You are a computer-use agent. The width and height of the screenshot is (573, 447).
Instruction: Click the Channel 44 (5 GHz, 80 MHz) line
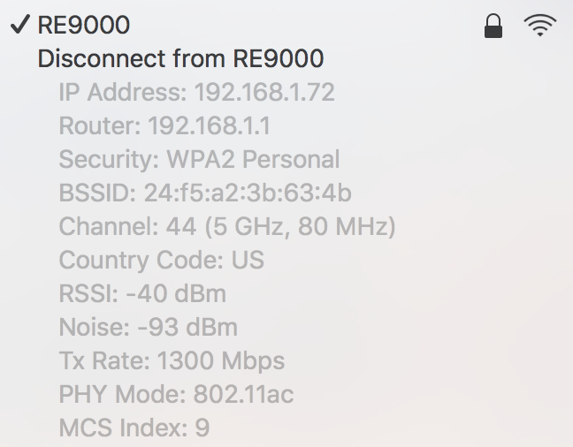click(x=226, y=227)
